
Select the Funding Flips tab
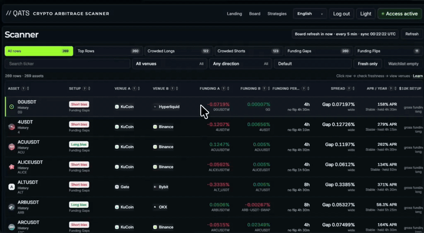(x=389, y=51)
